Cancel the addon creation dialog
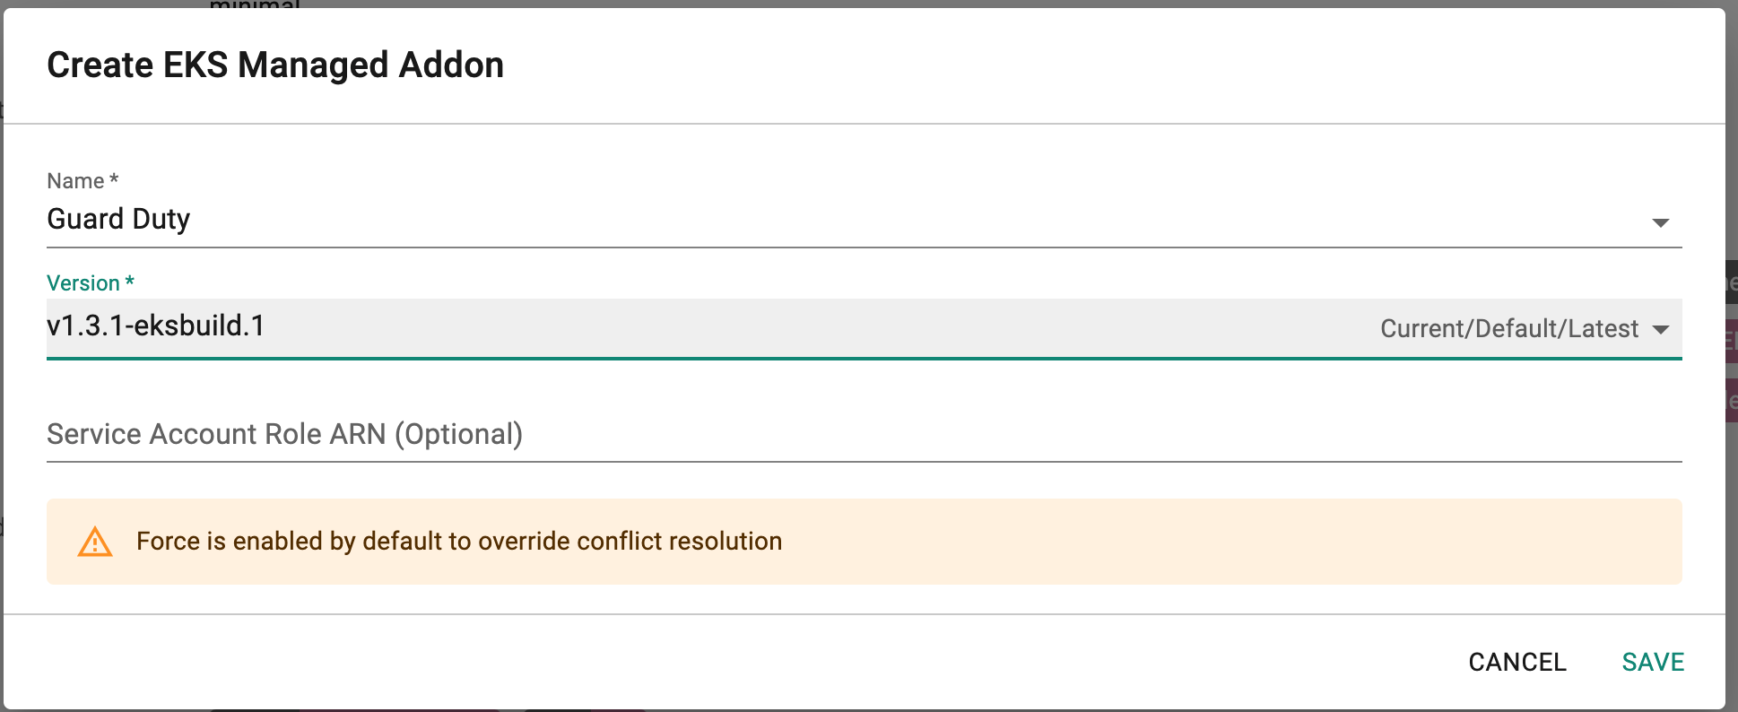This screenshot has height=712, width=1738. (x=1516, y=662)
